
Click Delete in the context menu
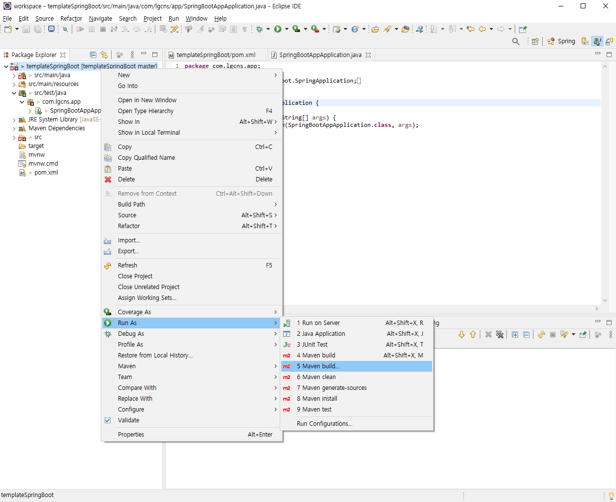point(192,179)
